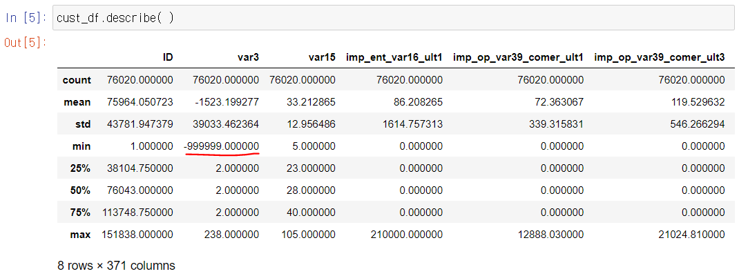Click imp_ent_var16_ult1 mean 86.208265
The width and height of the screenshot is (739, 276).
click(419, 102)
